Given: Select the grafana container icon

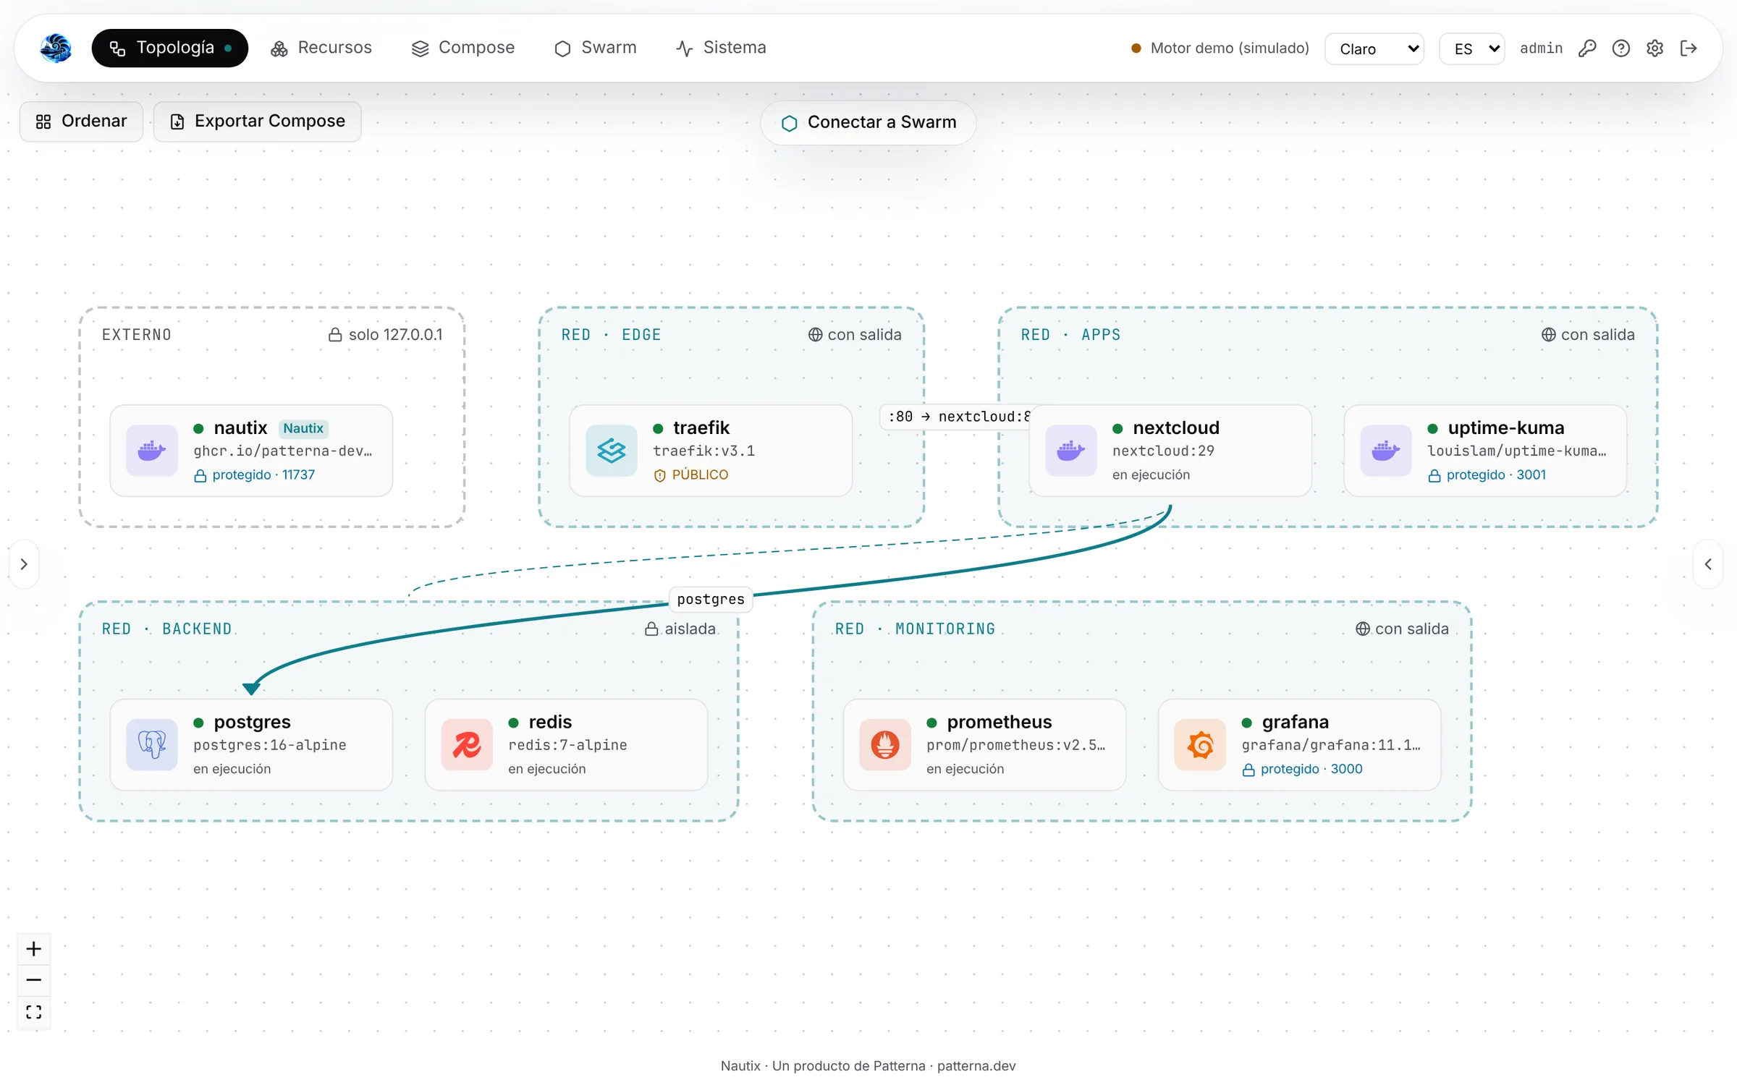Looking at the screenshot, I should [x=1200, y=745].
